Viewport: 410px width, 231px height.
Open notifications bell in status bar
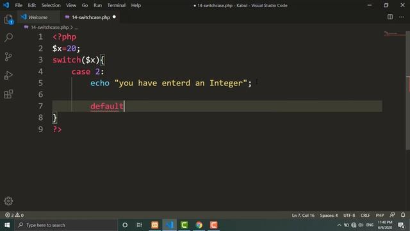coord(403,215)
